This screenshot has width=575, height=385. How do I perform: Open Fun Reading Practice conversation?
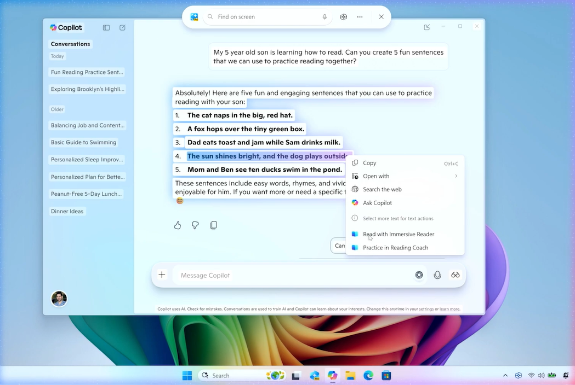[87, 72]
